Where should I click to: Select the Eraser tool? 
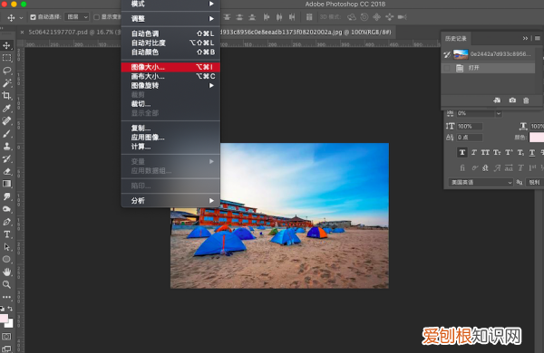click(6, 171)
